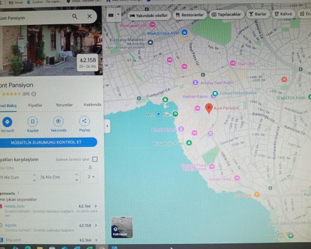Open the Yorumlar tab

pos(64,105)
